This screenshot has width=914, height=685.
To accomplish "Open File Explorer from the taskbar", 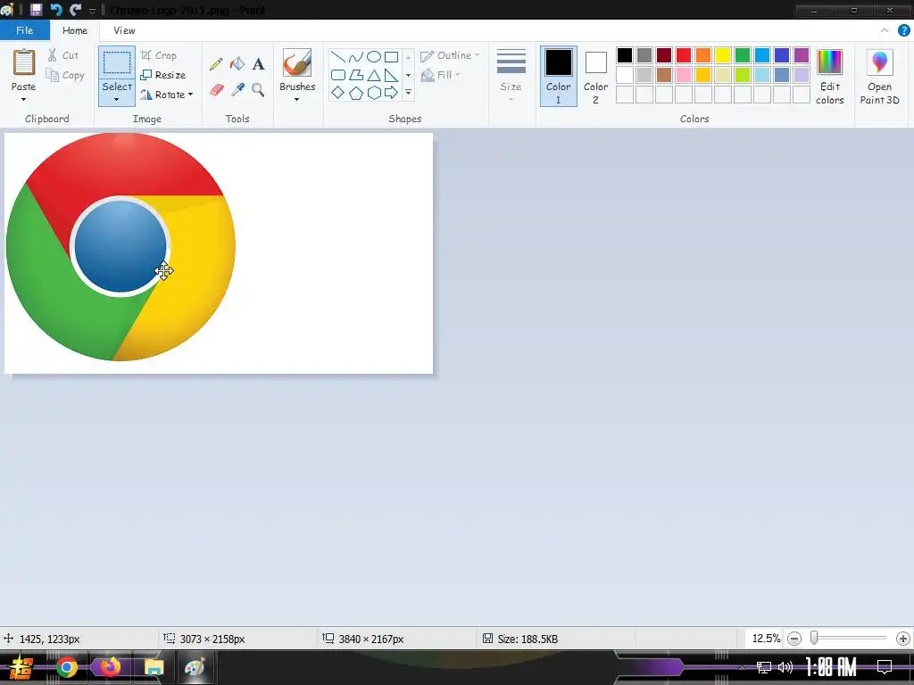I will tap(154, 667).
